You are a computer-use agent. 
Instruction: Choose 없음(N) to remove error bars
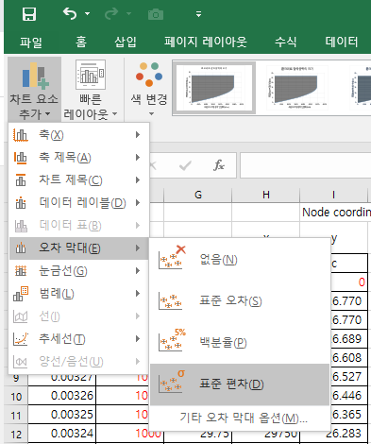(x=240, y=260)
